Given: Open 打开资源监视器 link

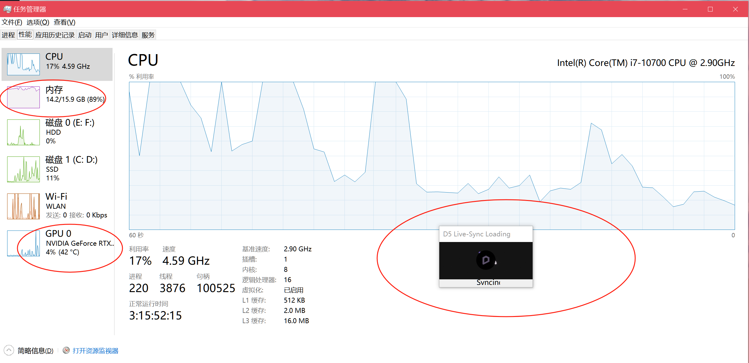Looking at the screenshot, I should (95, 351).
